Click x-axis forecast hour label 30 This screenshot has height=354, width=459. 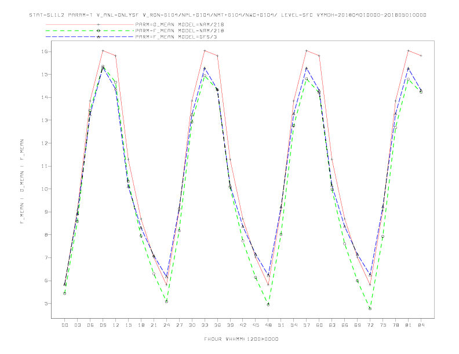pos(192,325)
